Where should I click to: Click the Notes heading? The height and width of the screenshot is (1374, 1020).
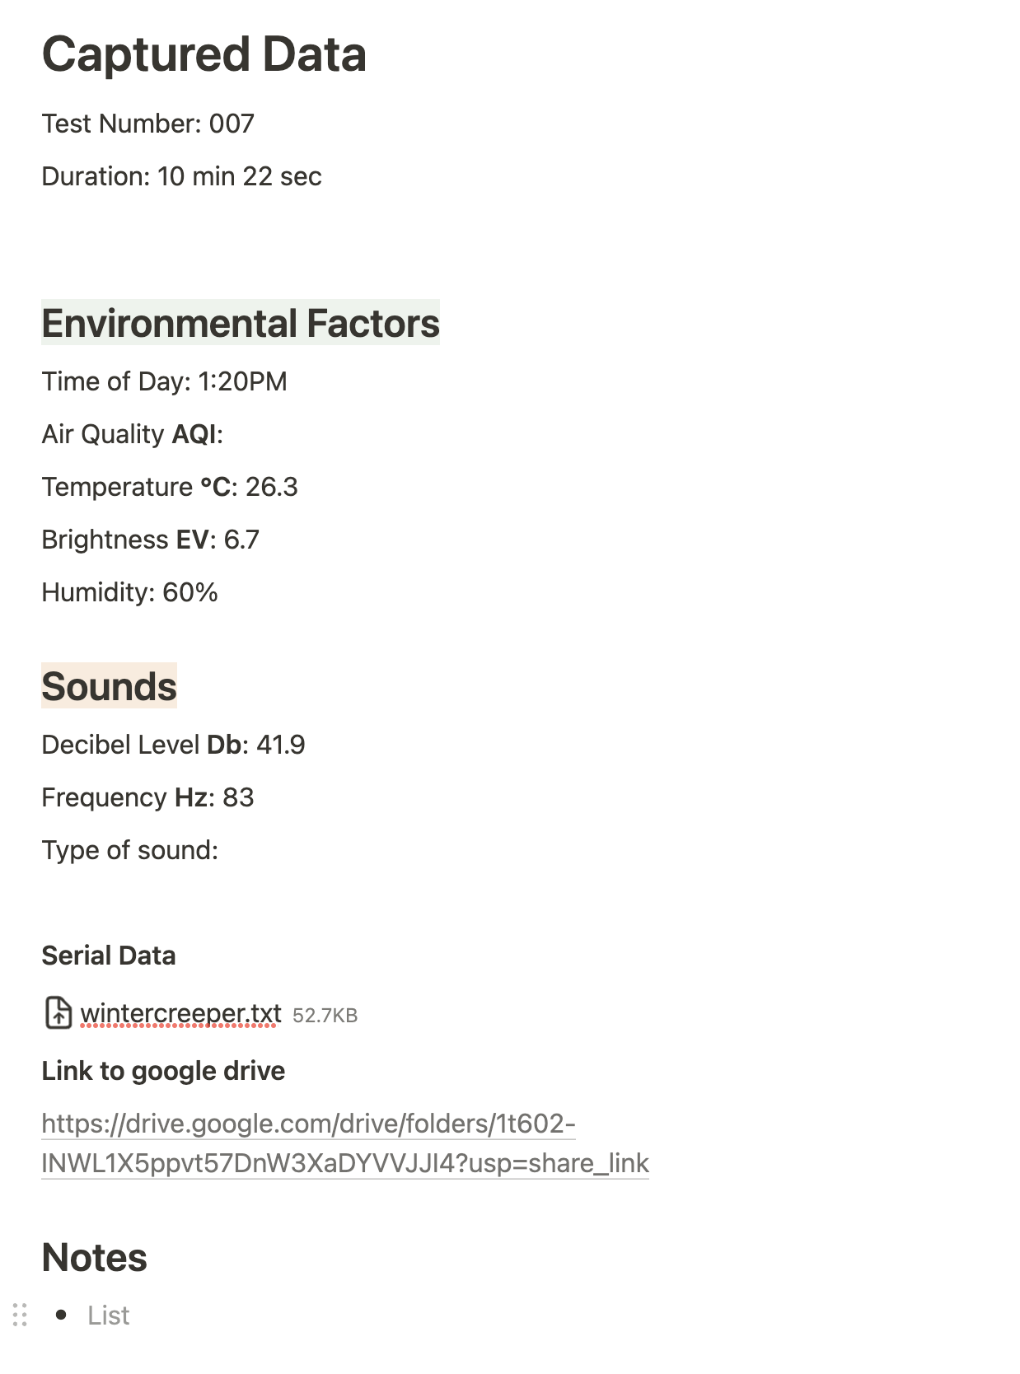click(x=94, y=1257)
